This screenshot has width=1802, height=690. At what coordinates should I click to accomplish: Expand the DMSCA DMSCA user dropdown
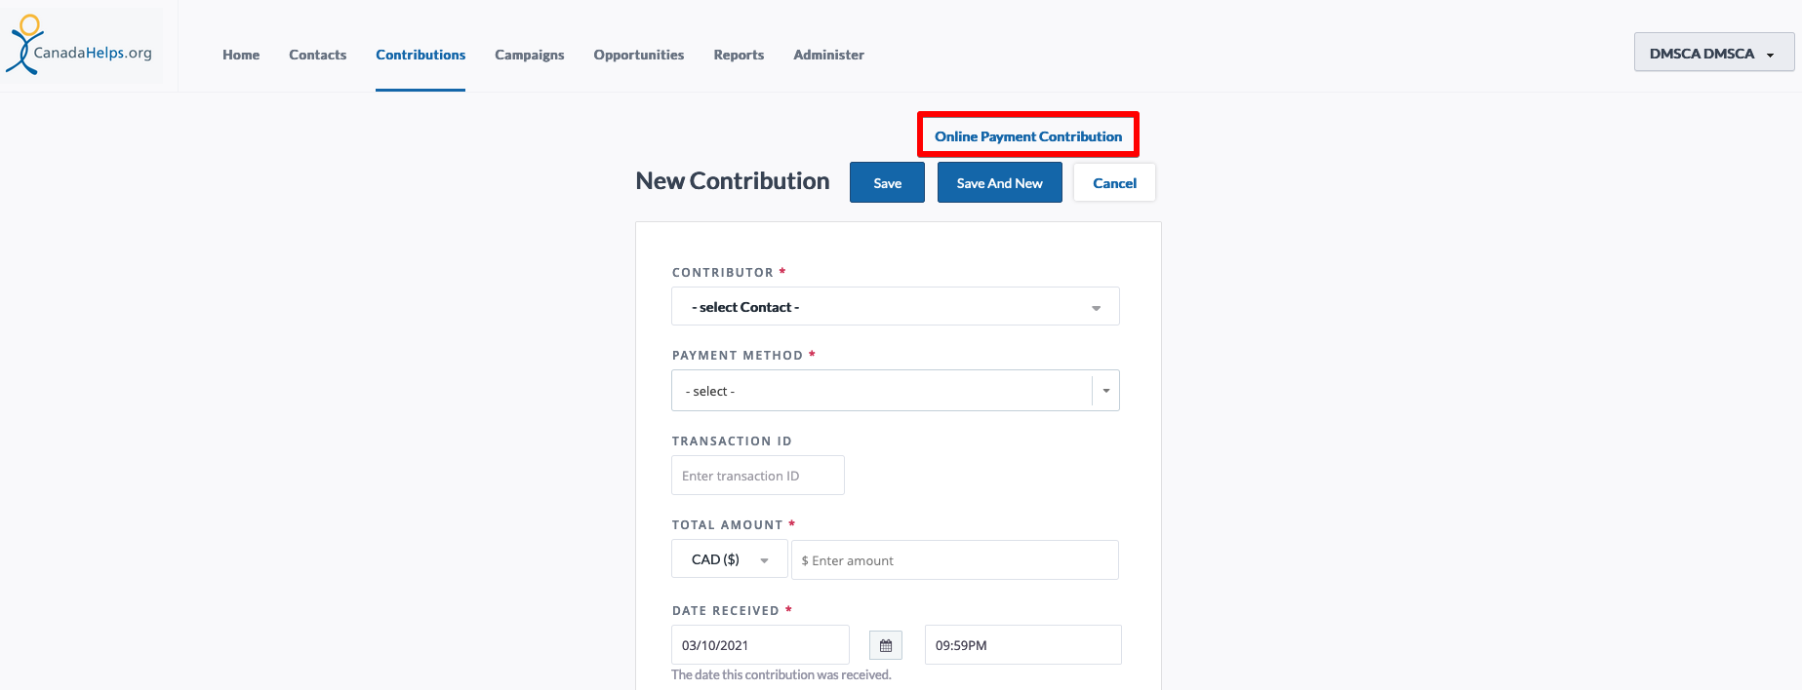[x=1713, y=53]
